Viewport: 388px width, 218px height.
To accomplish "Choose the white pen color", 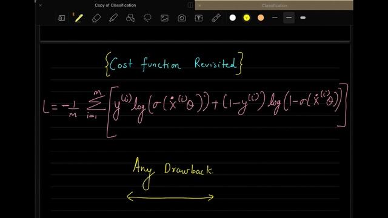I will [233, 18].
